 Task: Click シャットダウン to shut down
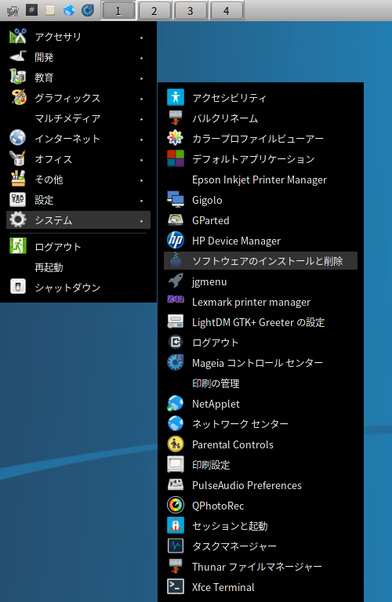78,287
